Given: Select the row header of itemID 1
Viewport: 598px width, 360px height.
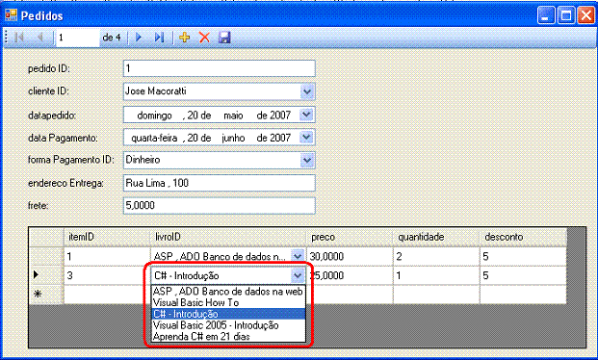Looking at the screenshot, I should click(46, 256).
